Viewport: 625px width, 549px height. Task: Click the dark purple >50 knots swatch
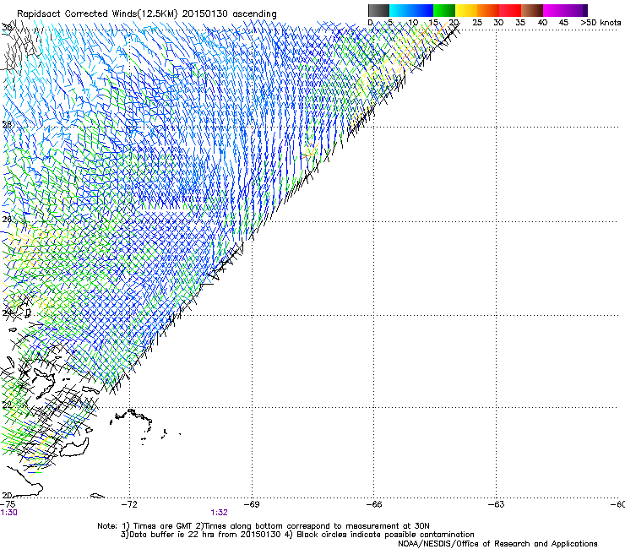click(584, 10)
